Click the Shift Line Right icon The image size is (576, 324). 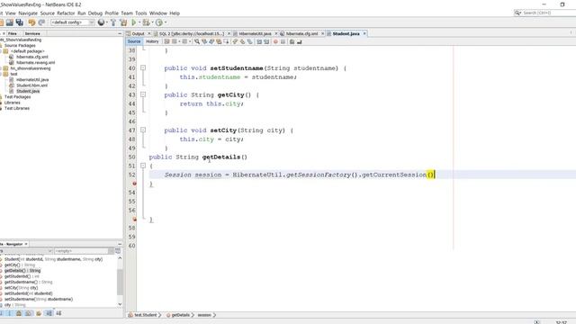pos(266,41)
